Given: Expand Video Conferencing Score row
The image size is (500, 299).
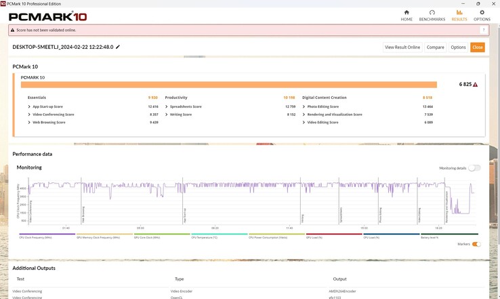Looking at the screenshot, I should click(x=29, y=115).
